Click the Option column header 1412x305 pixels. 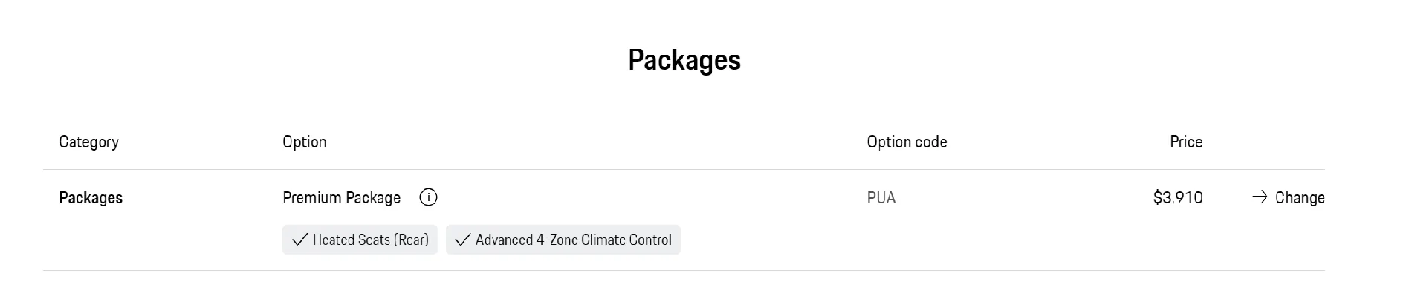(304, 142)
